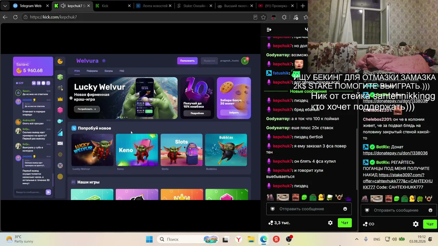Open File Explorer from the taskbar
Viewport: 438px width, 246px height.
(x=251, y=239)
